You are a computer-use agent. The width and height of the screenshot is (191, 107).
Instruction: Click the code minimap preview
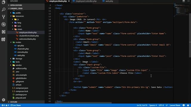click(x=181, y=10)
